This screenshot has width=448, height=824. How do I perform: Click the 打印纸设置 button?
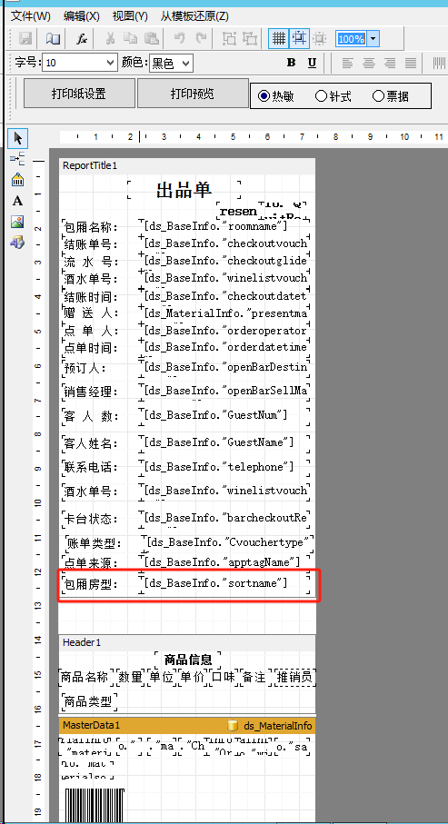coord(79,94)
